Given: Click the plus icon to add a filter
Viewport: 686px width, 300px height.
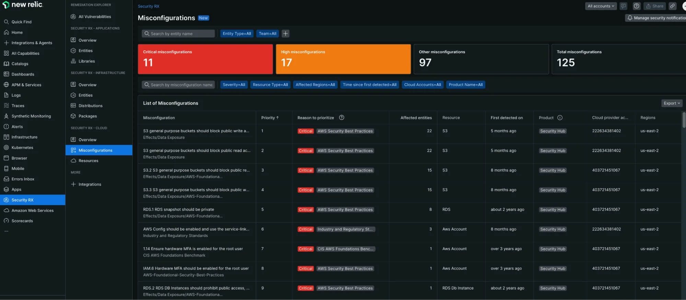Looking at the screenshot, I should point(285,34).
